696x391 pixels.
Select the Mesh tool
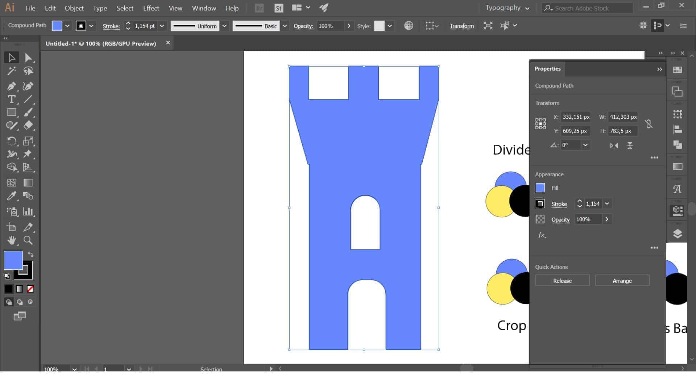pos(12,183)
